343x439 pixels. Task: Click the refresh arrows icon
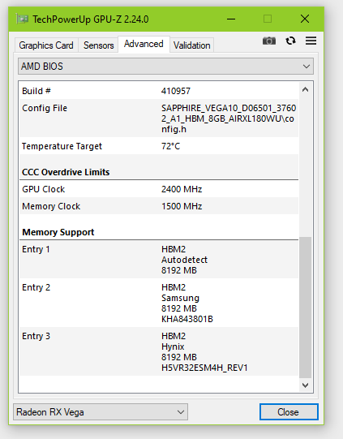(290, 41)
